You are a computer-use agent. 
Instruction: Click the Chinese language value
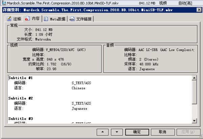point(78,88)
